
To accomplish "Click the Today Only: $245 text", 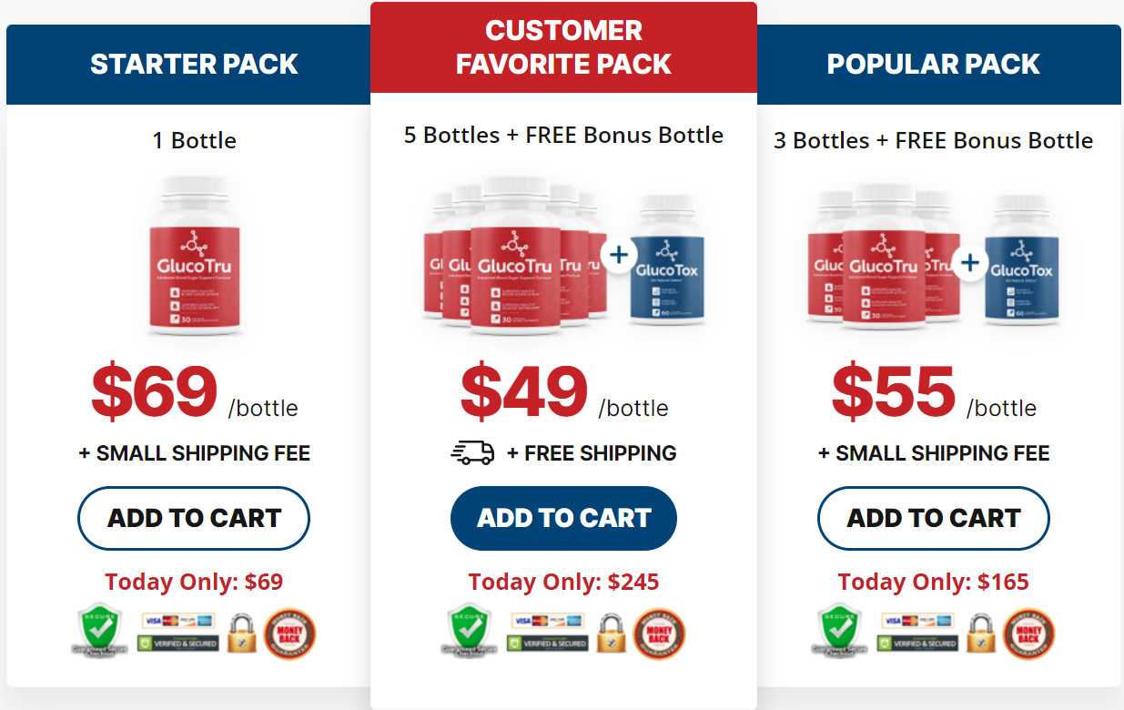I will pos(563,582).
